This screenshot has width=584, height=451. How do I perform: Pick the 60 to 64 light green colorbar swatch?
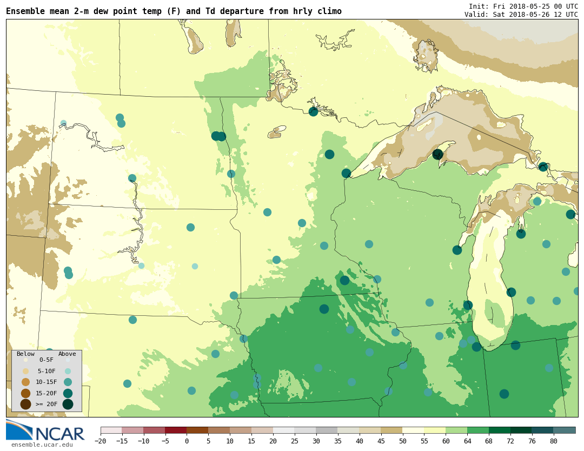click(x=457, y=430)
